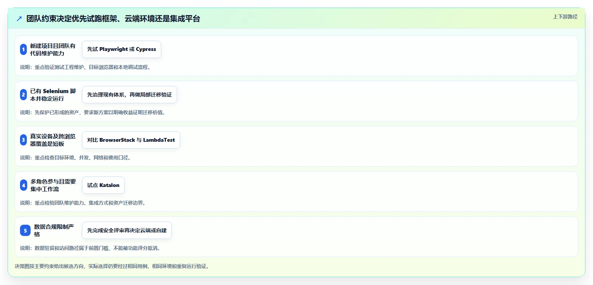Click the arrow icon beside the heading
Image resolution: width=593 pixels, height=285 pixels.
pos(19,18)
